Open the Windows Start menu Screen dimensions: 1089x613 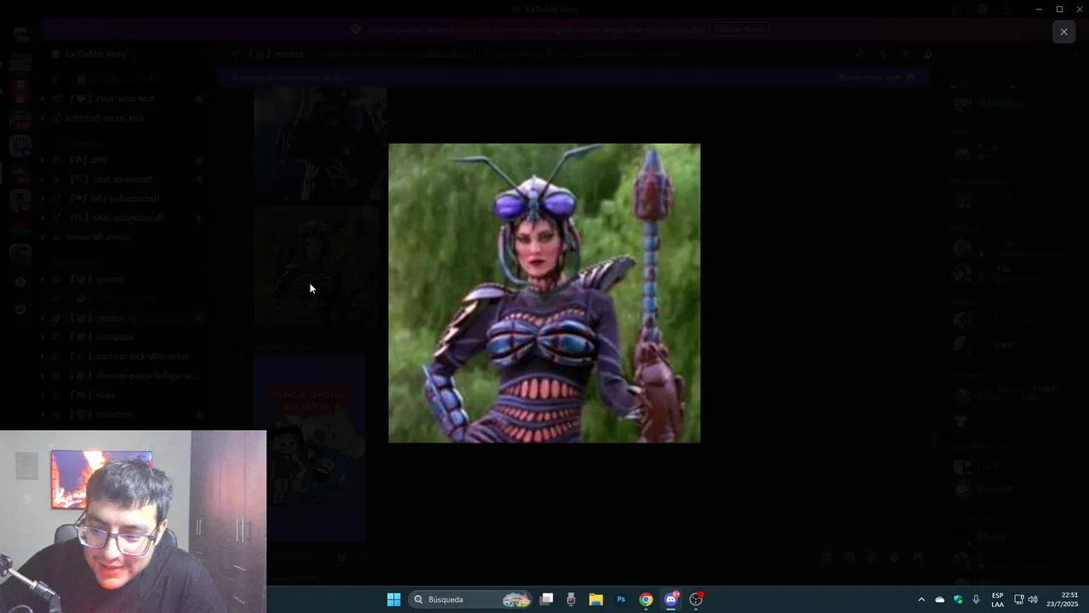tap(394, 599)
